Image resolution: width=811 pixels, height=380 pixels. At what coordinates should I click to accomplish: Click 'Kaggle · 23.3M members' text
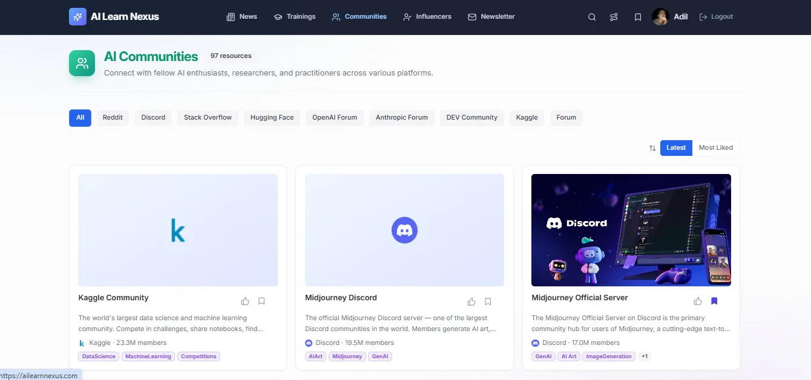[x=128, y=343]
